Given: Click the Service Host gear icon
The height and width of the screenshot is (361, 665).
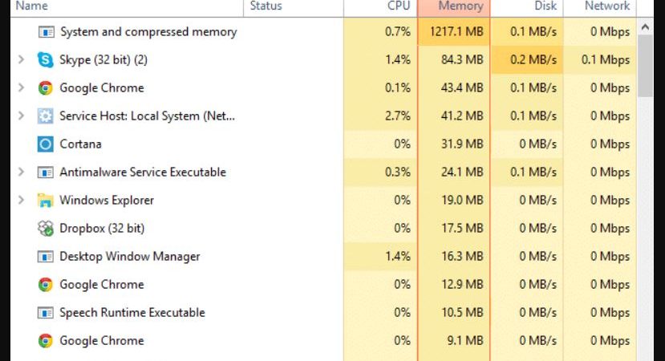Looking at the screenshot, I should click(x=45, y=116).
